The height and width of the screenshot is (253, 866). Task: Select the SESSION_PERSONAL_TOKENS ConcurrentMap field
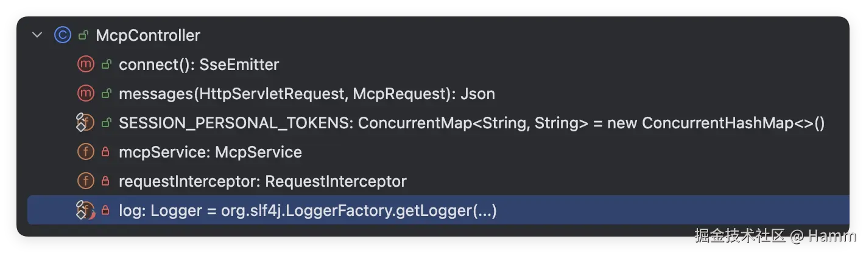click(x=472, y=123)
